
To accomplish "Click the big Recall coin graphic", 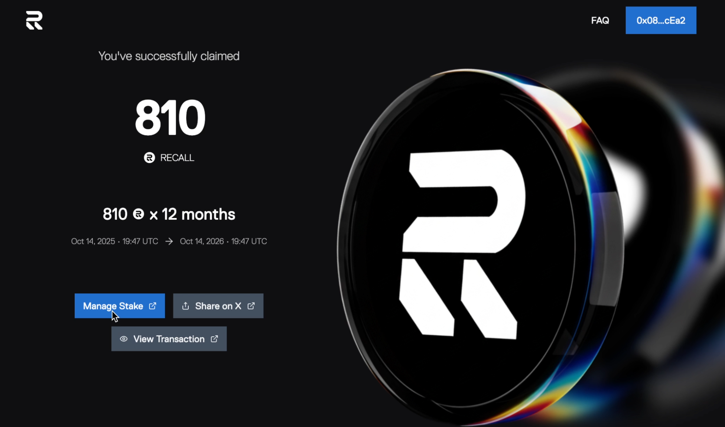I will pos(481,247).
